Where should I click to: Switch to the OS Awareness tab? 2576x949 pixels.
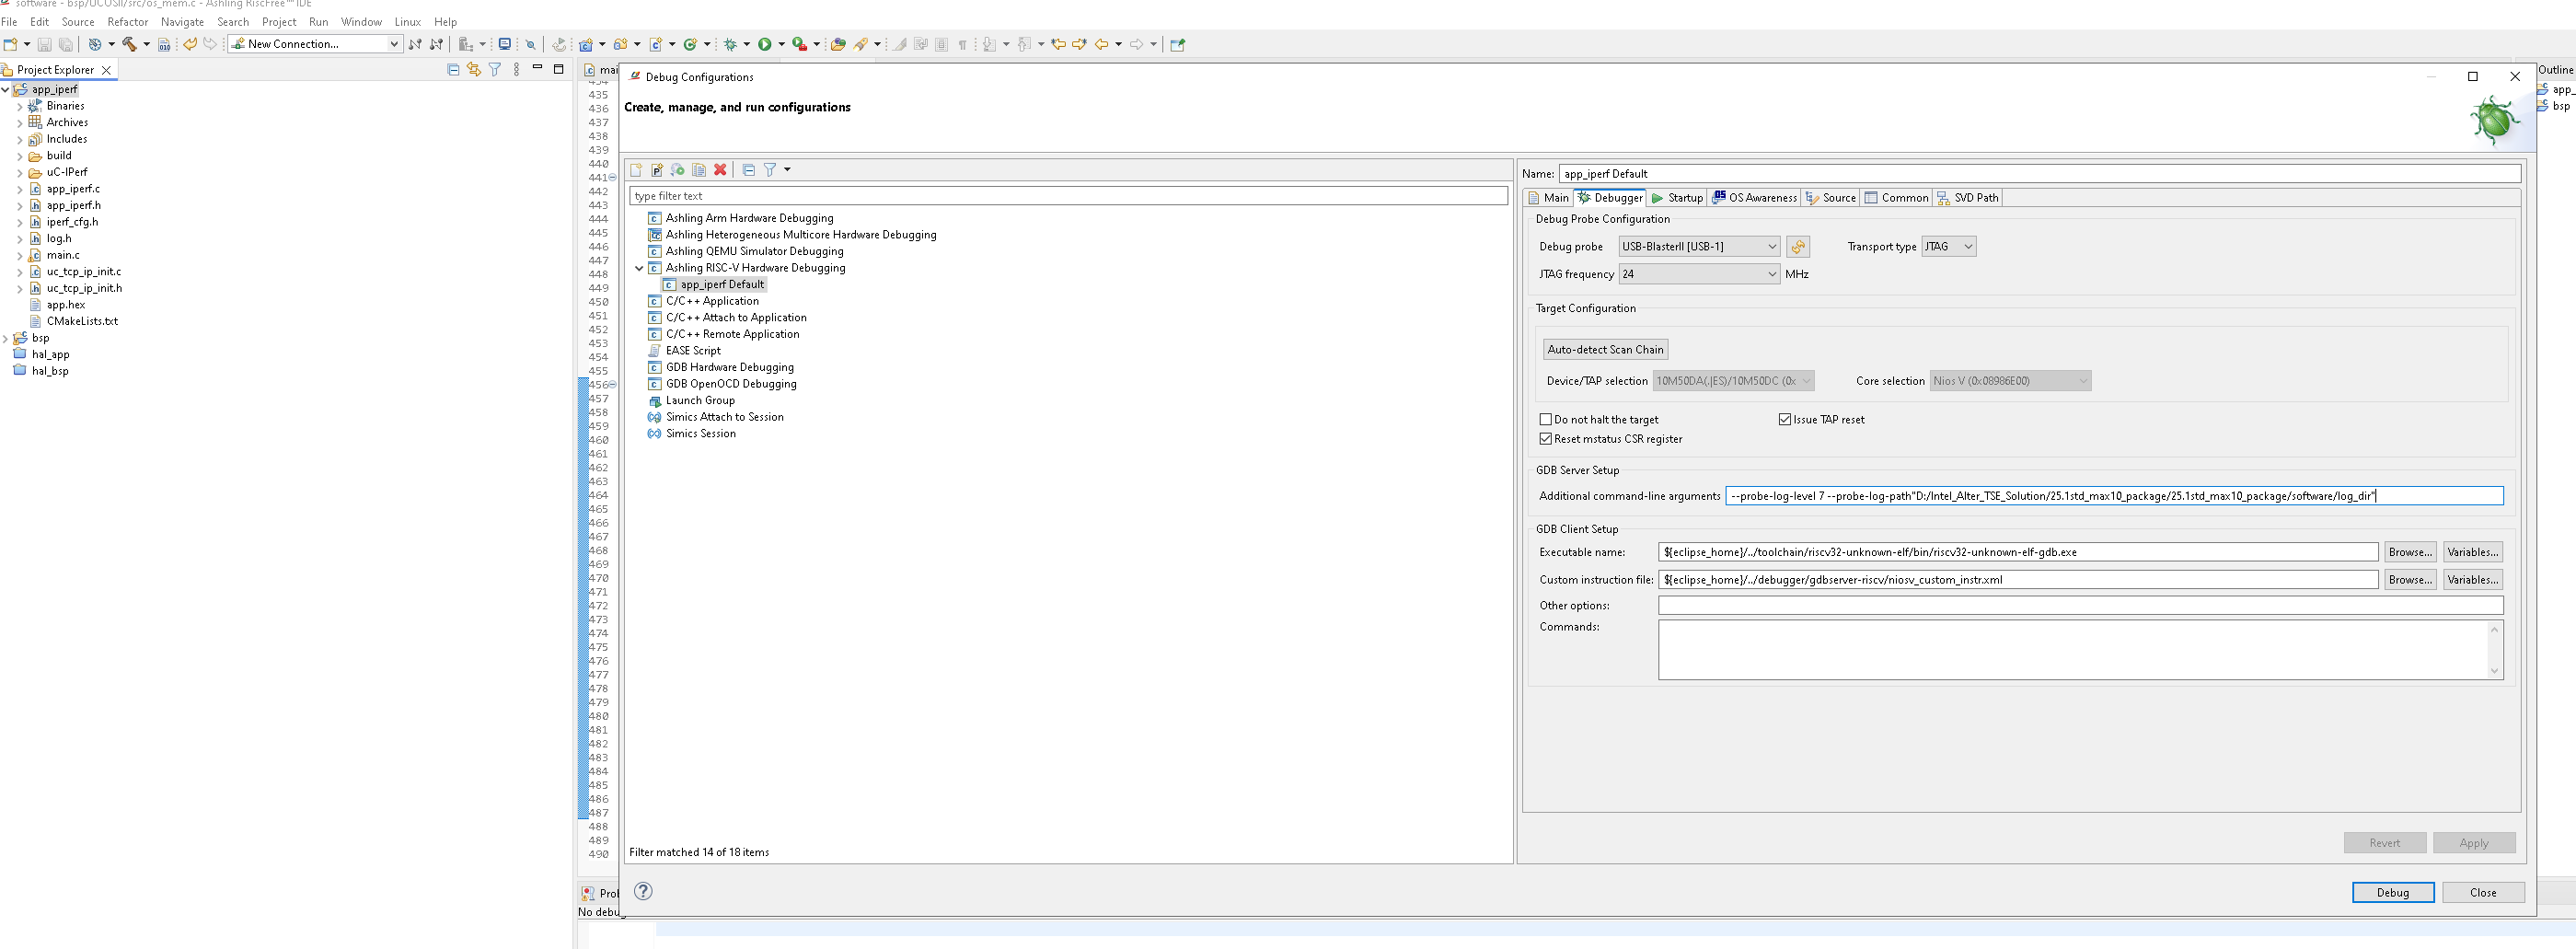[1755, 198]
